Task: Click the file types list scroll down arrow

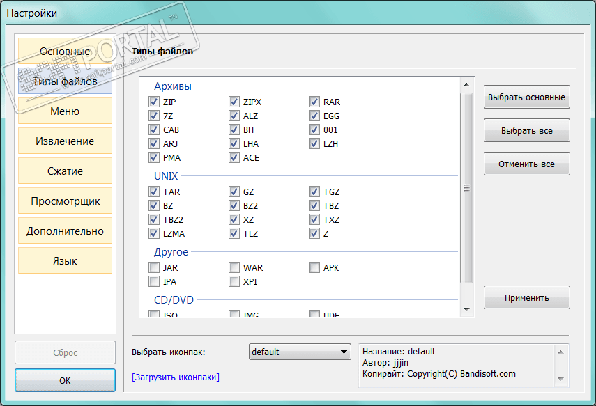Action: [467, 309]
